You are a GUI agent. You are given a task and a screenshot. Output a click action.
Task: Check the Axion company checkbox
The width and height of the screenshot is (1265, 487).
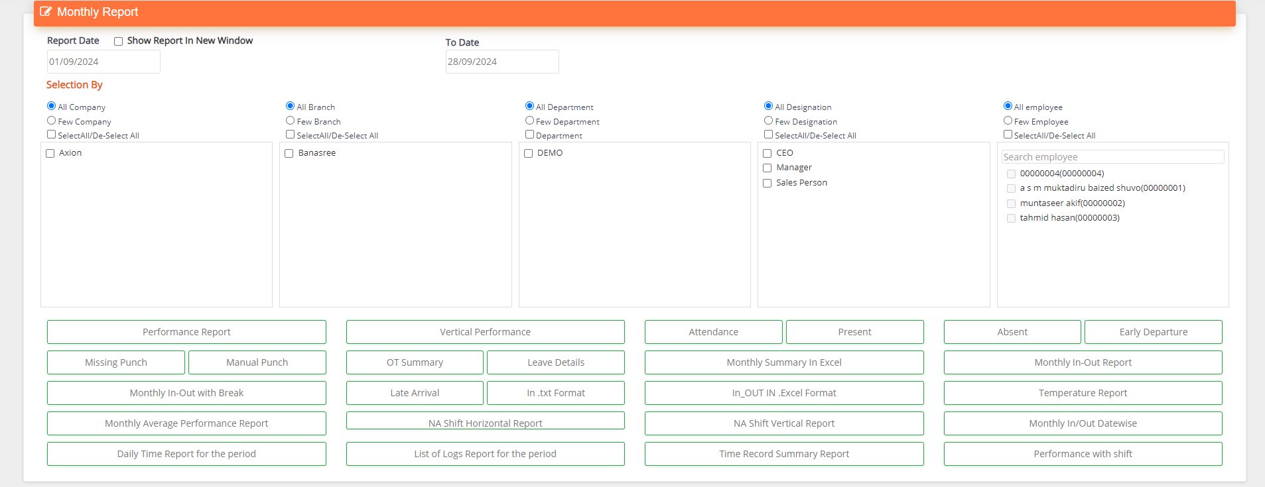point(50,153)
